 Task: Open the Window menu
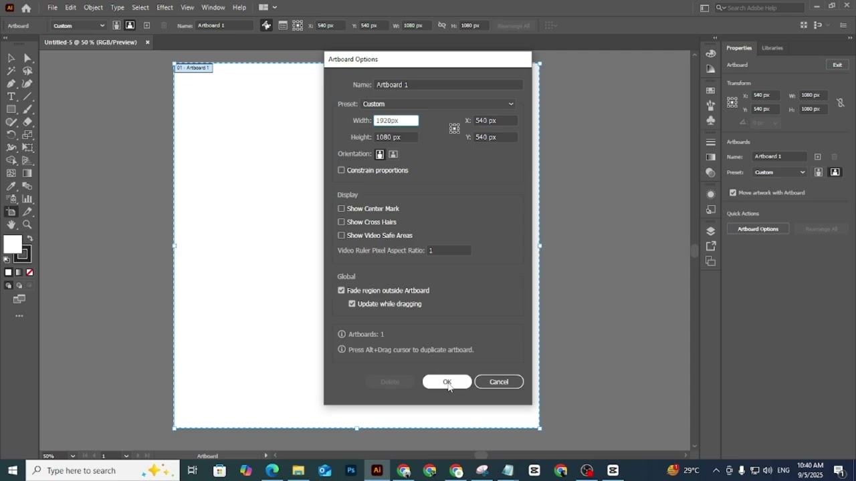(213, 7)
